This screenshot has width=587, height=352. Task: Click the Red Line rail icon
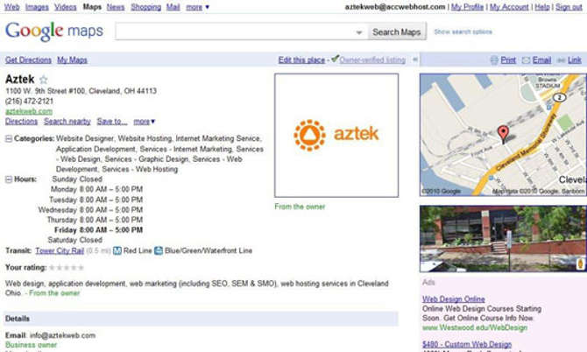click(117, 250)
